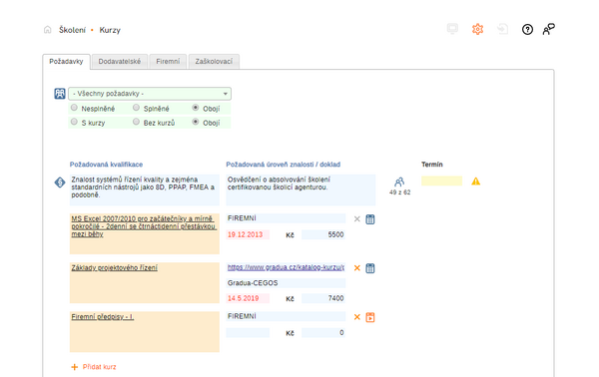Screen dimensions: 599x377
Task: Switch to the Dodavatelské tab
Action: click(x=120, y=62)
